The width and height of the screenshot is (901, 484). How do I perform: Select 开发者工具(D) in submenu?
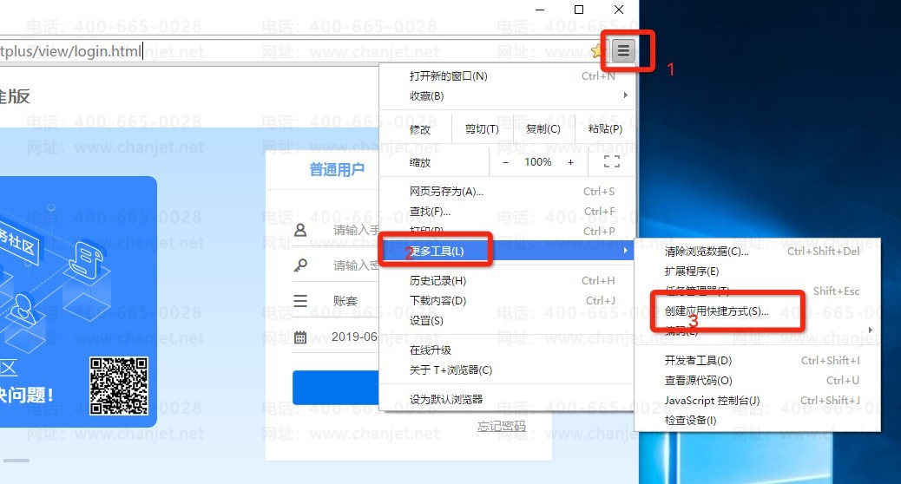(758, 361)
